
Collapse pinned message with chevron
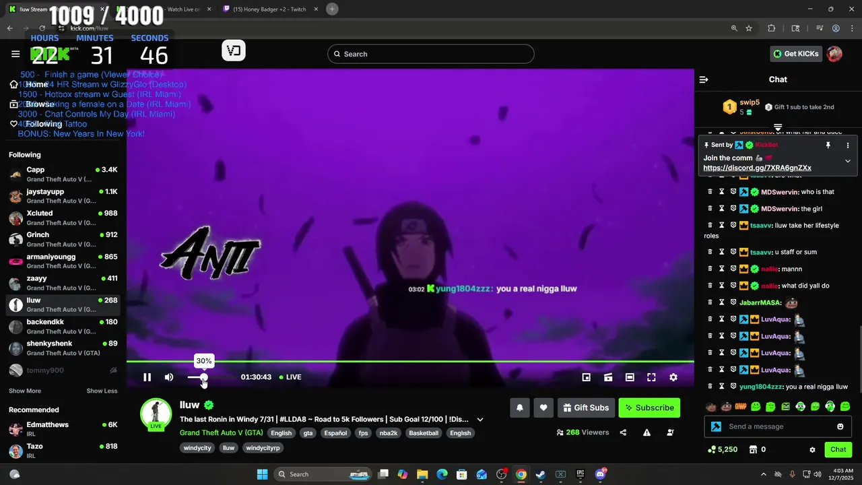click(x=848, y=161)
